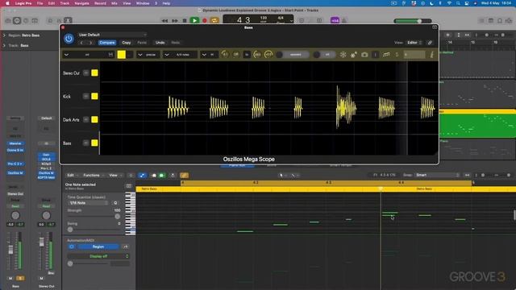Open the piano roll Functions menu
This screenshot has width=516, height=290.
pos(94,176)
